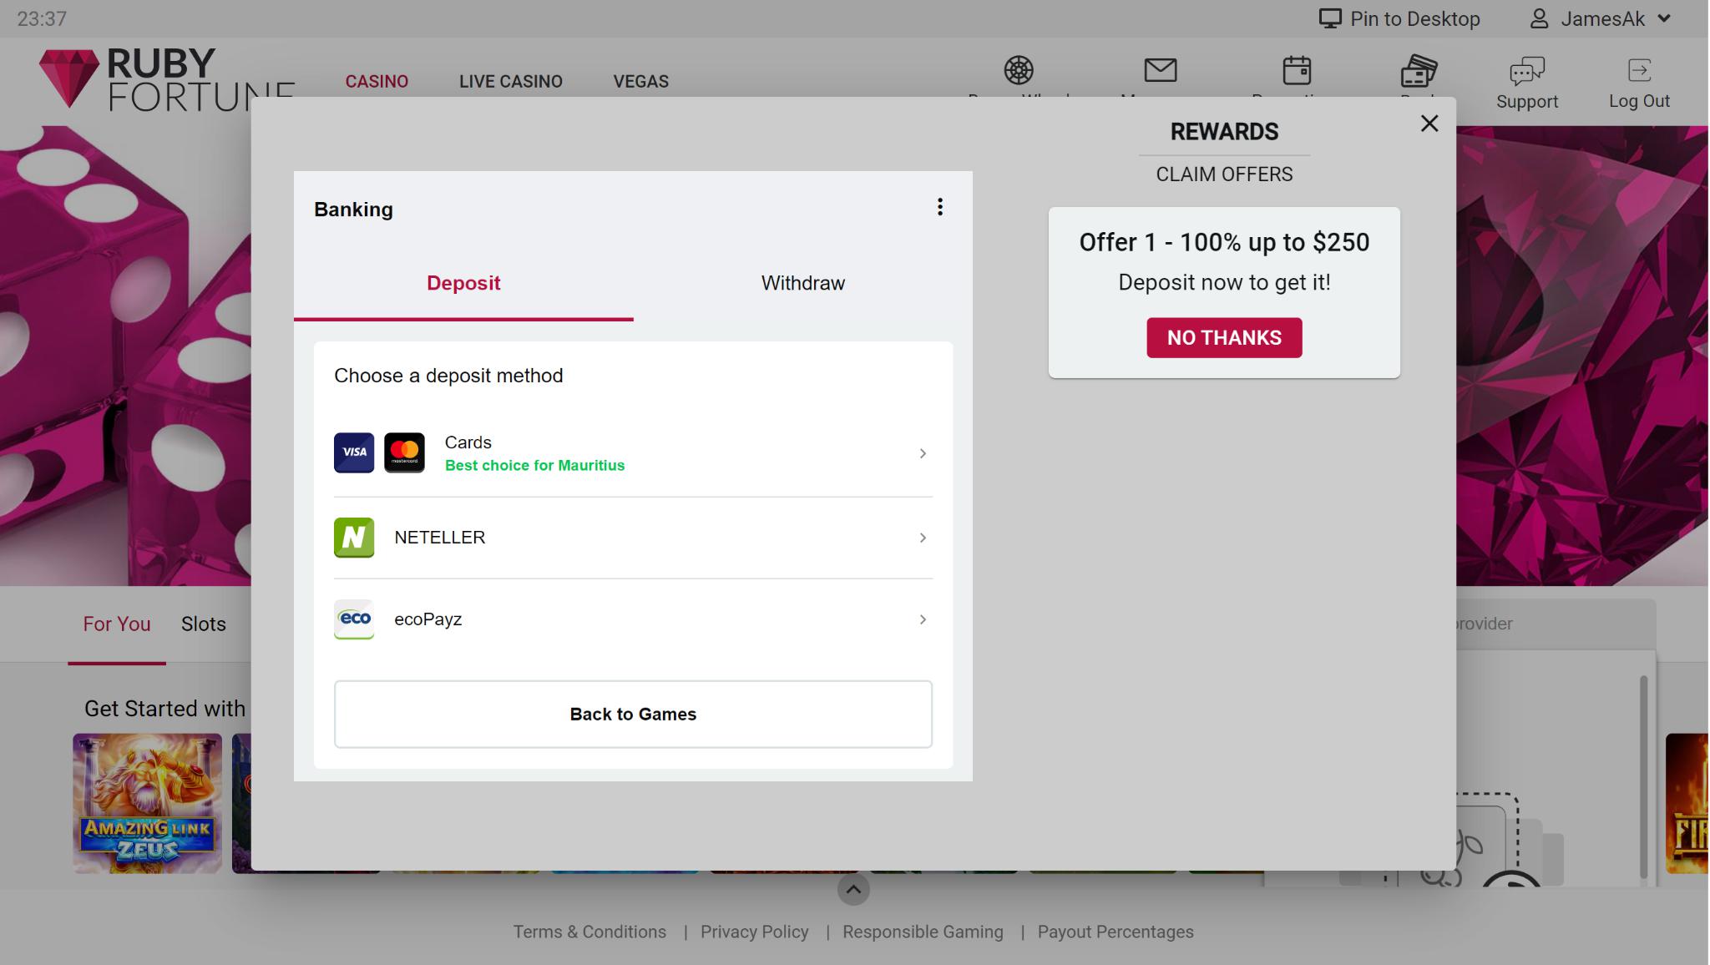Viewport: 1710px width, 965px height.
Task: Click the Back to Games button
Action: click(x=633, y=715)
